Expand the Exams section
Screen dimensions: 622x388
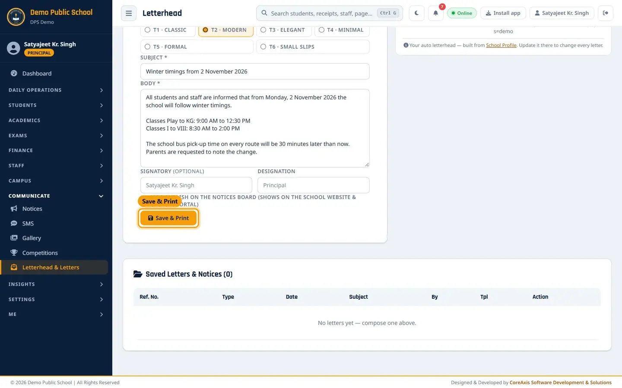56,135
